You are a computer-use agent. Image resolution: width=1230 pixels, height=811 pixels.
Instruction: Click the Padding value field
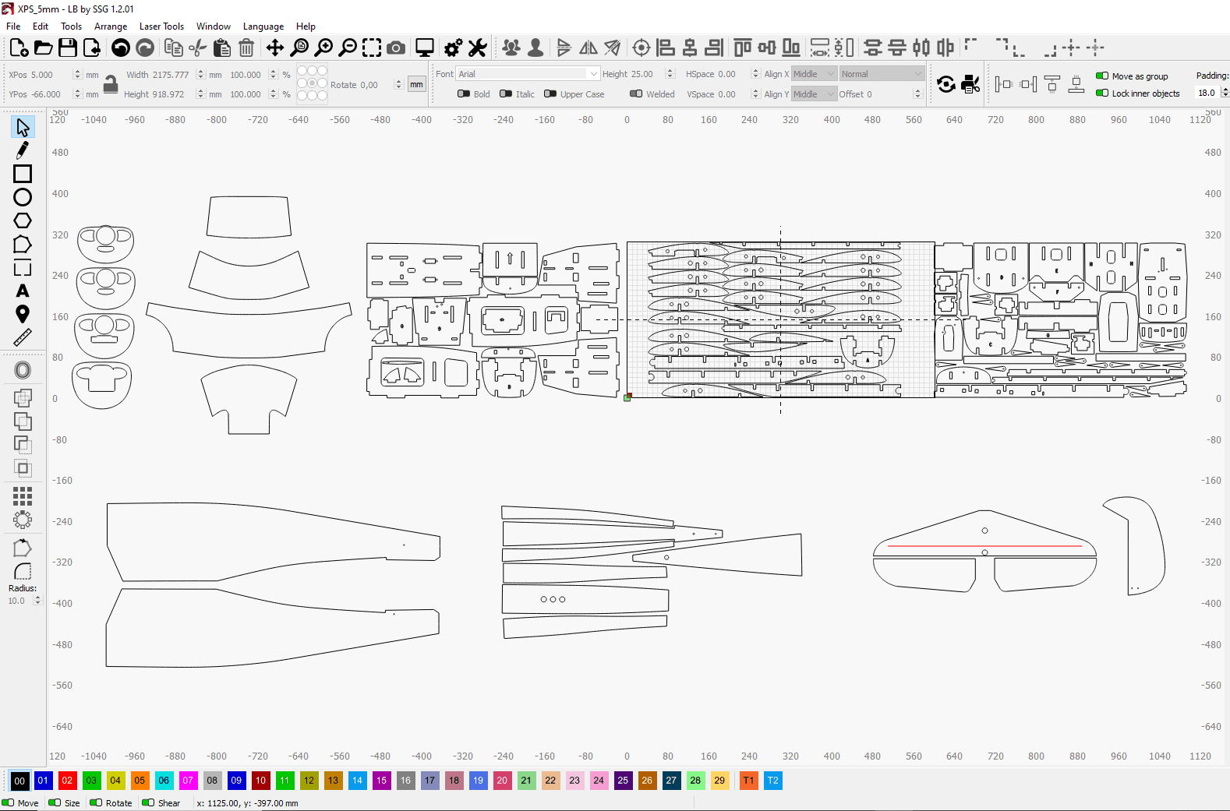1207,93
